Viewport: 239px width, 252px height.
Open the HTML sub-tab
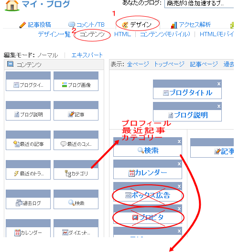tap(122, 34)
